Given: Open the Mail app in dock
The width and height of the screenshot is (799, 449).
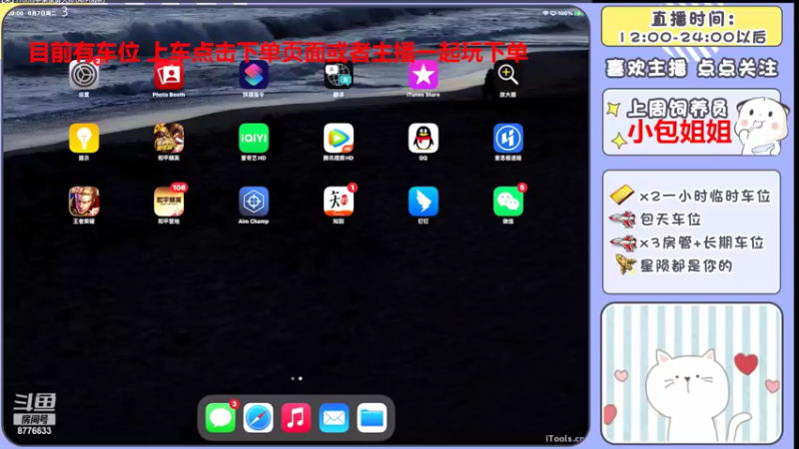Looking at the screenshot, I should click(334, 418).
